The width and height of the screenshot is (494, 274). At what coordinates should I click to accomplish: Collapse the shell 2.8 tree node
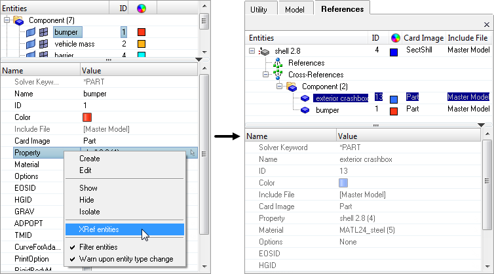coord(252,50)
